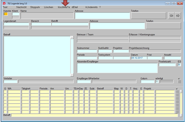The image size is (185, 122).
Task: Click the left arrow navigation button
Action: 172,16
